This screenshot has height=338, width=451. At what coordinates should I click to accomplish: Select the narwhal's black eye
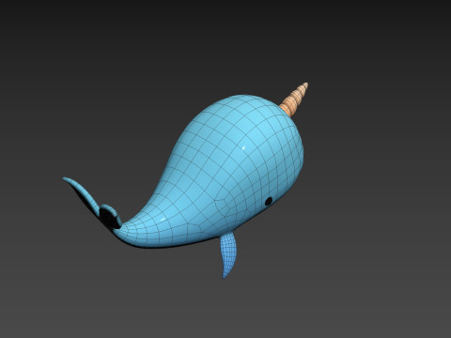pos(269,202)
